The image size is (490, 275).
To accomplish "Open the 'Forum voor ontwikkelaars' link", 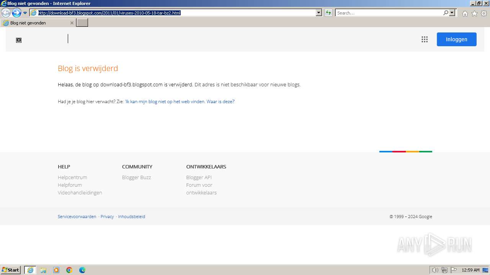I will 201,189.
